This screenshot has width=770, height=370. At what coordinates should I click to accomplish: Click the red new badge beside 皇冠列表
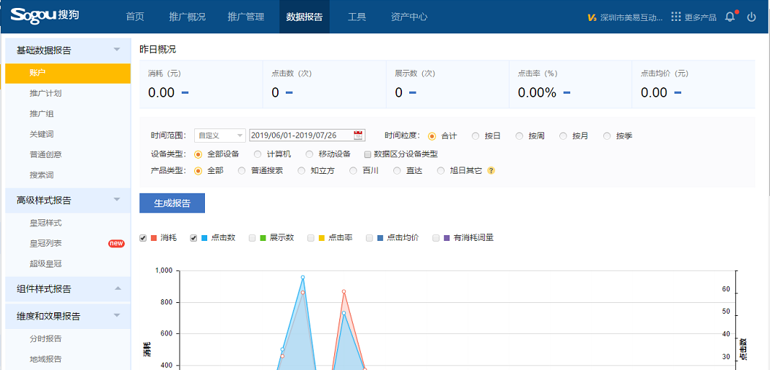pyautogui.click(x=116, y=243)
